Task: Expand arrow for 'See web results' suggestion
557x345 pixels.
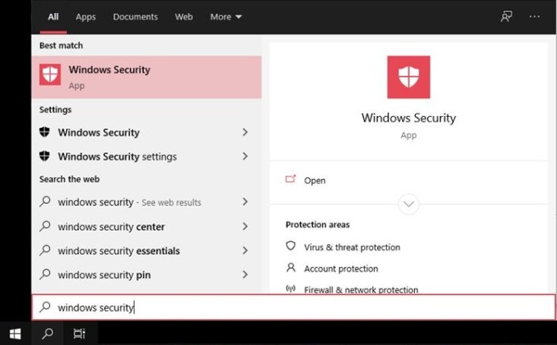Action: point(245,202)
